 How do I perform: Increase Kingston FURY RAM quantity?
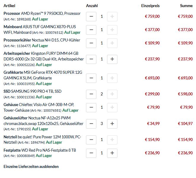point(112,59)
